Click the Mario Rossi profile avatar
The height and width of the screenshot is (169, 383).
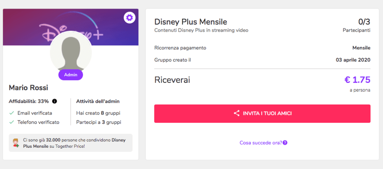click(71, 52)
